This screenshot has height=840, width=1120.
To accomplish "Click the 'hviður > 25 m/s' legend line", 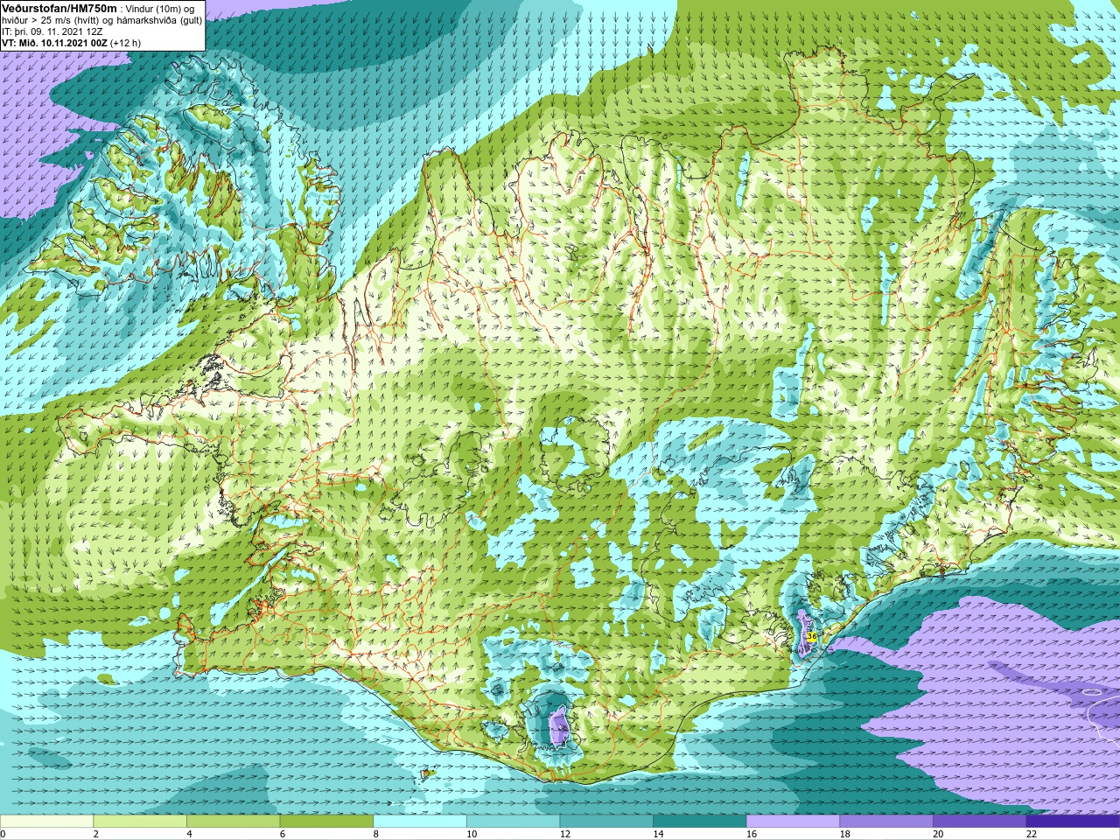I will pyautogui.click(x=102, y=19).
